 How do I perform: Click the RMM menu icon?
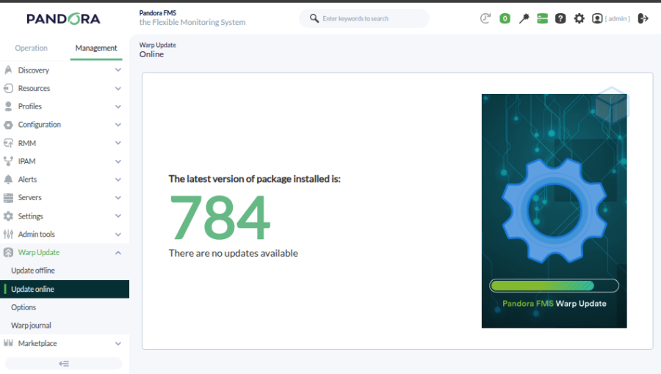click(x=8, y=143)
